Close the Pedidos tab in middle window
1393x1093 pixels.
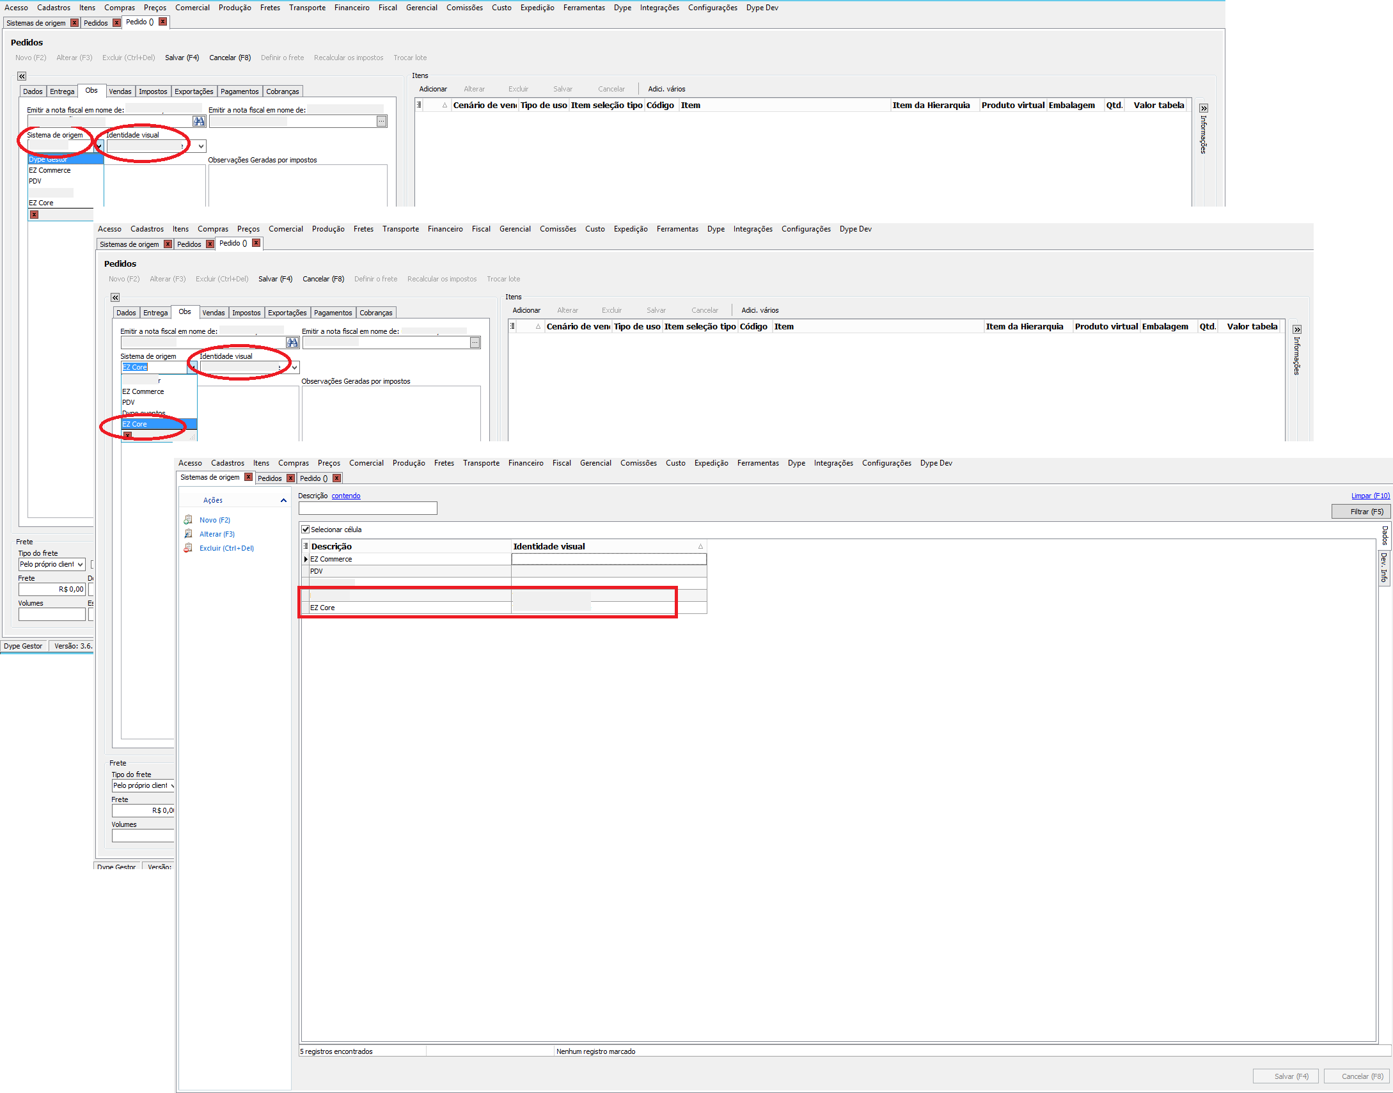tap(210, 244)
